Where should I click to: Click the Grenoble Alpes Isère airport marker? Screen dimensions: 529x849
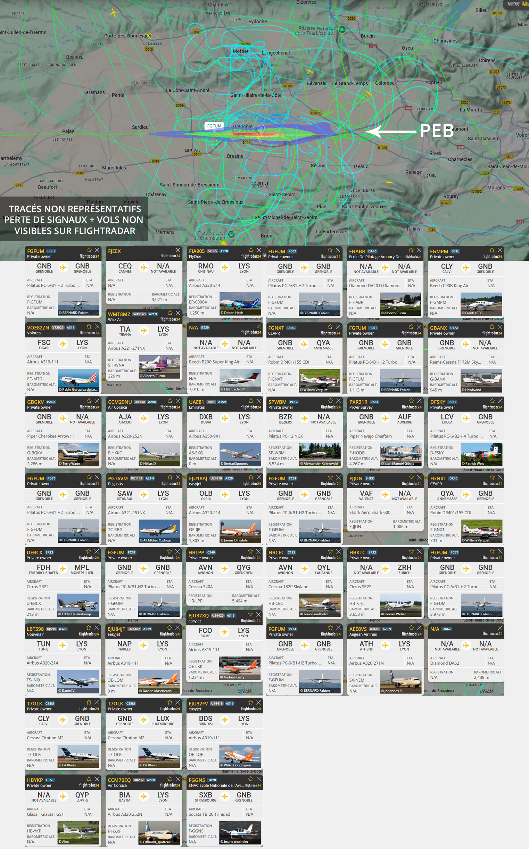[261, 129]
